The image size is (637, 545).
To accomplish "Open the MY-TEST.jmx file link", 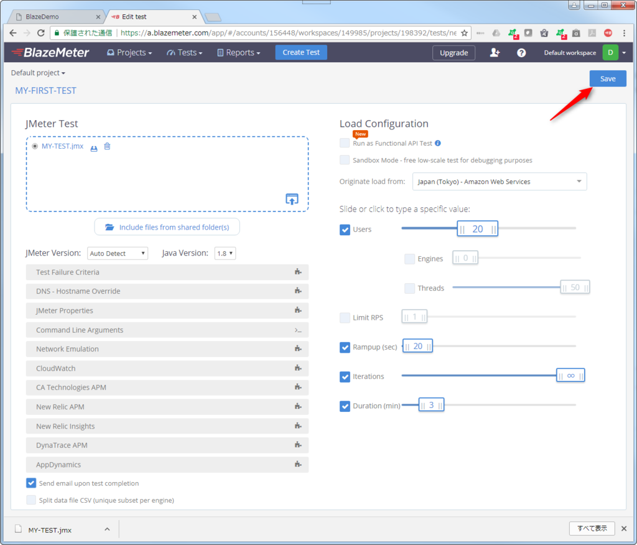I will point(63,146).
